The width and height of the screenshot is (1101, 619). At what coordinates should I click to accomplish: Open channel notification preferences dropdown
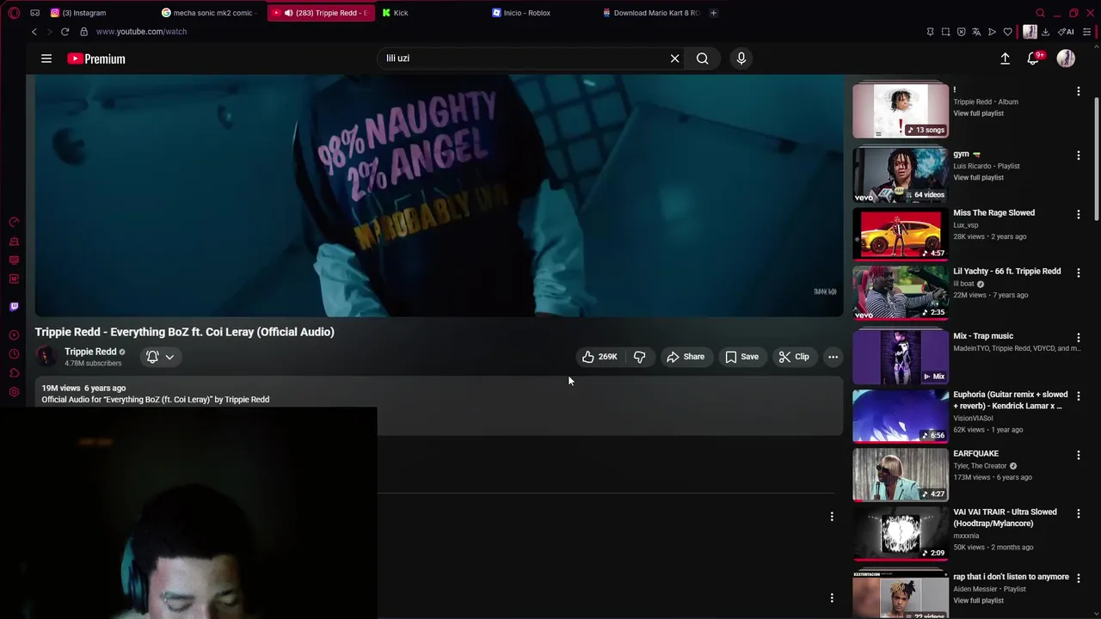160,357
